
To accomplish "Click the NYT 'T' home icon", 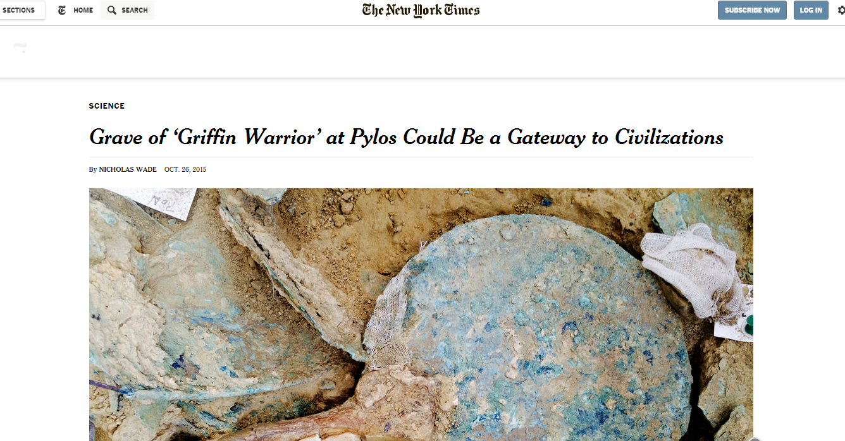I will click(62, 10).
